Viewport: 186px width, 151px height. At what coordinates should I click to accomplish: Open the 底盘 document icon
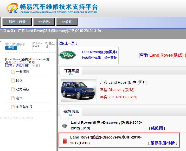pyautogui.click(x=13, y=81)
